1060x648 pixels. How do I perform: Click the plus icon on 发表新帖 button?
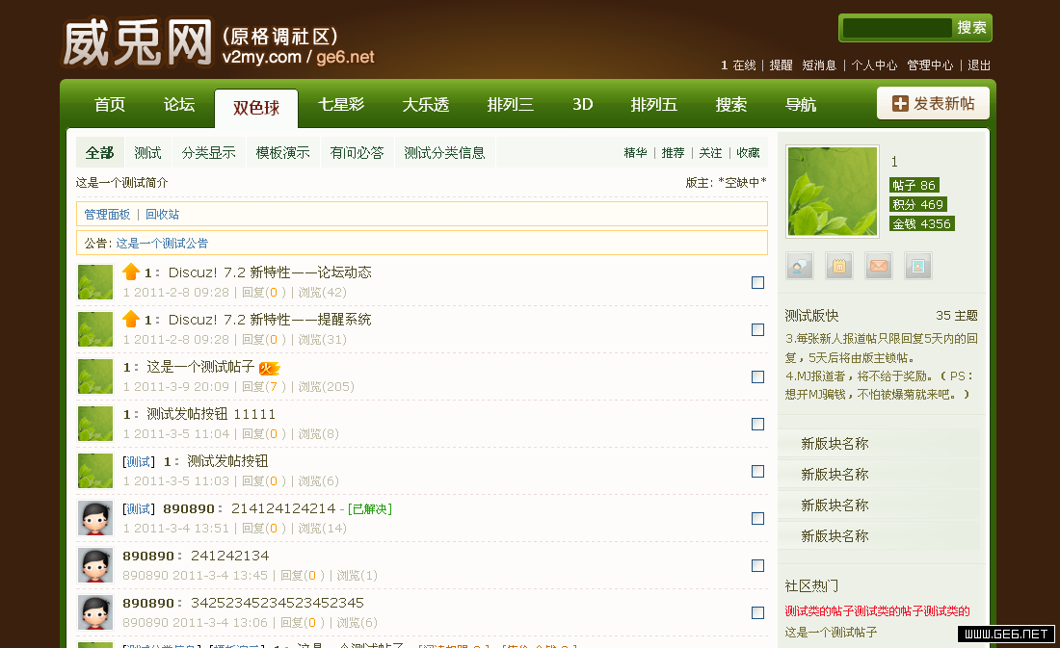[900, 103]
